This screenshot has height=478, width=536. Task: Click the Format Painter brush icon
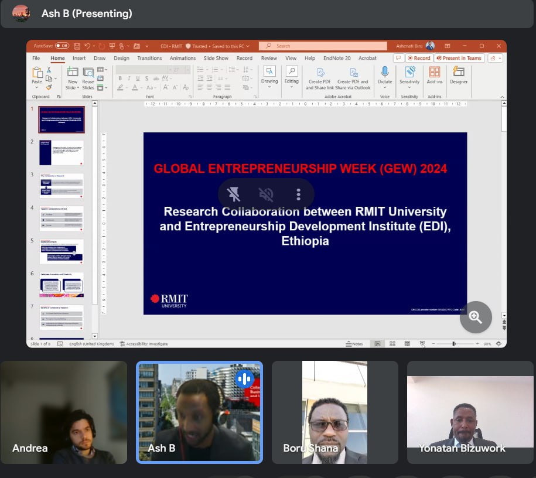[x=49, y=87]
